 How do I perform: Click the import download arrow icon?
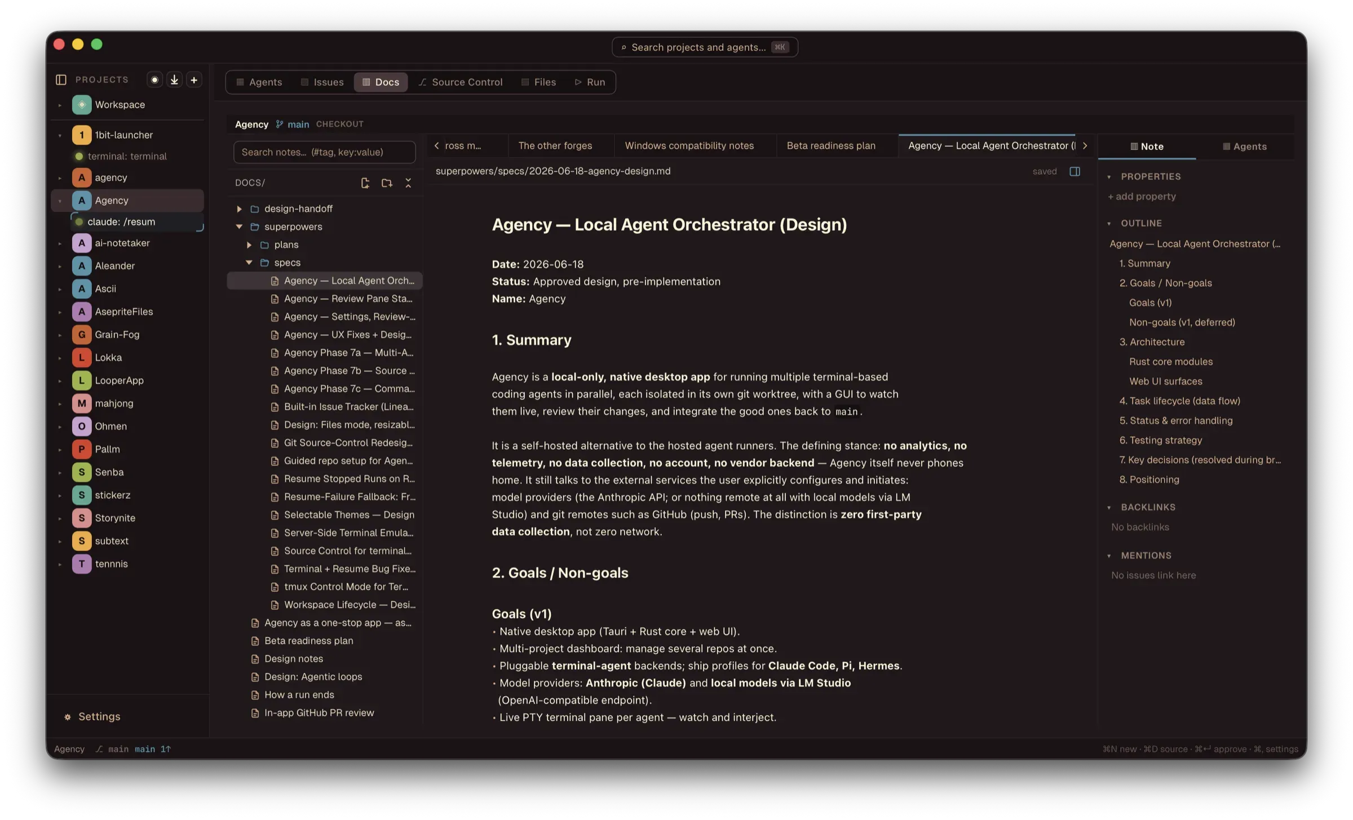point(174,79)
